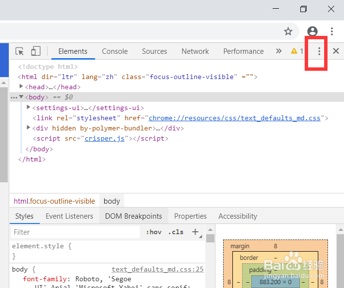344x288 pixels.
Task: Open the Sources tab
Action: point(154,51)
